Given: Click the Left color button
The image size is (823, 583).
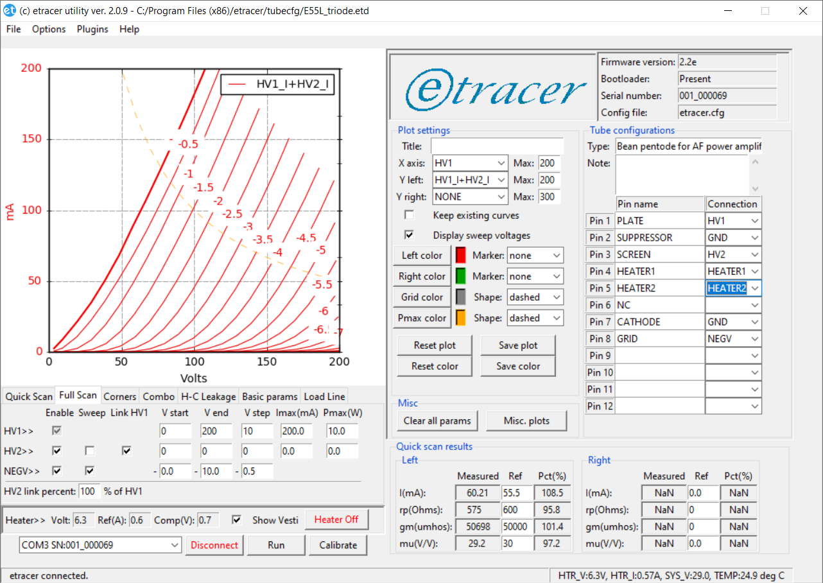Looking at the screenshot, I should coord(422,255).
